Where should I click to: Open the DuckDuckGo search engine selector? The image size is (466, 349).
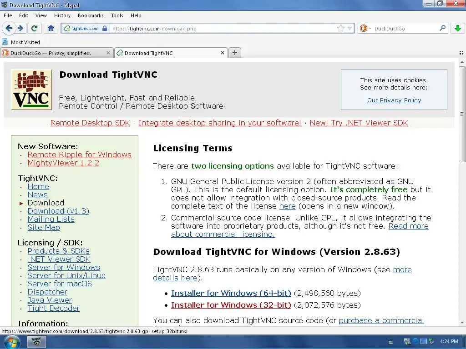coord(365,29)
